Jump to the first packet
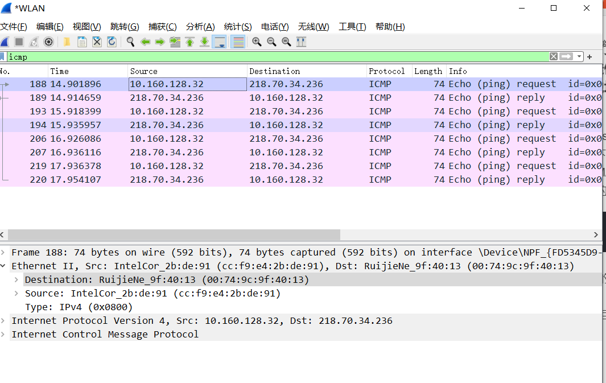The image size is (606, 383). 189,42
